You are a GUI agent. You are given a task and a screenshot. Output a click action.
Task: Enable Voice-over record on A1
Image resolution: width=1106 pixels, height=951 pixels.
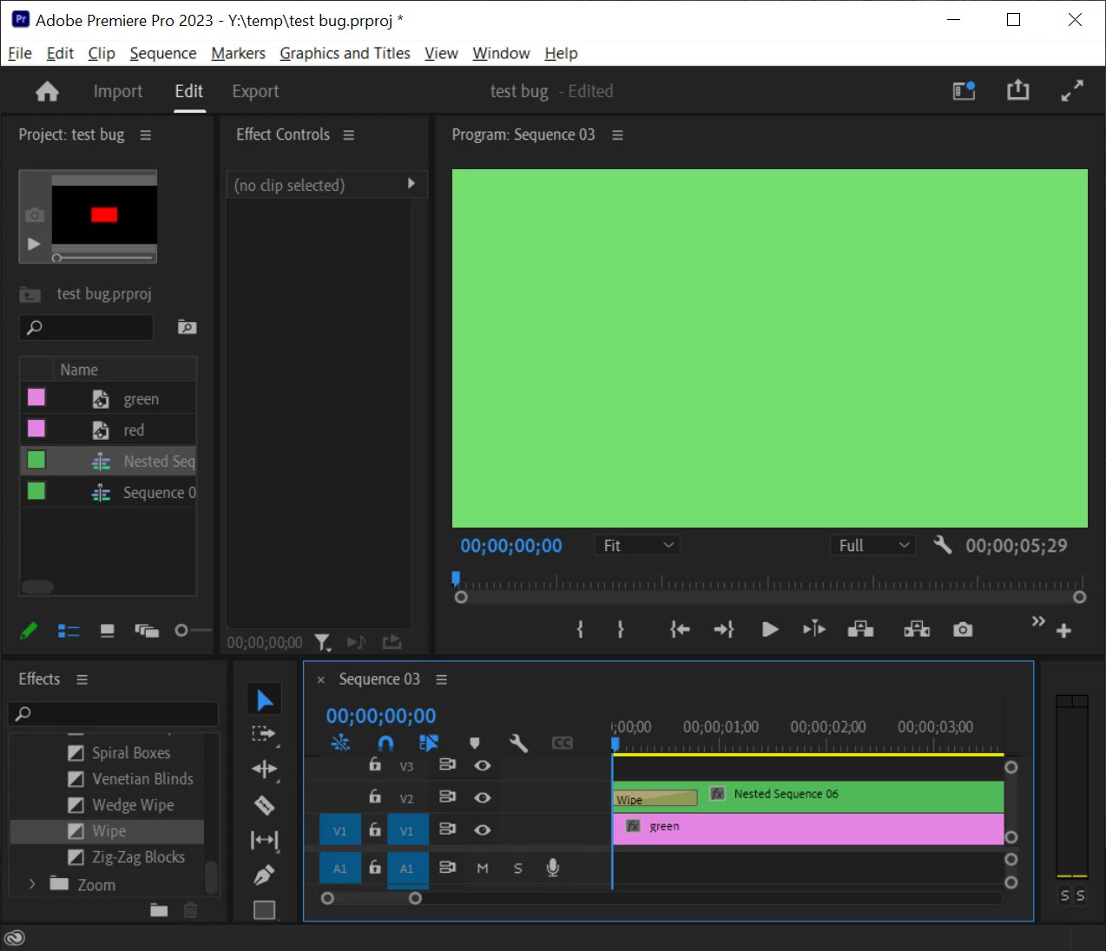coord(552,868)
